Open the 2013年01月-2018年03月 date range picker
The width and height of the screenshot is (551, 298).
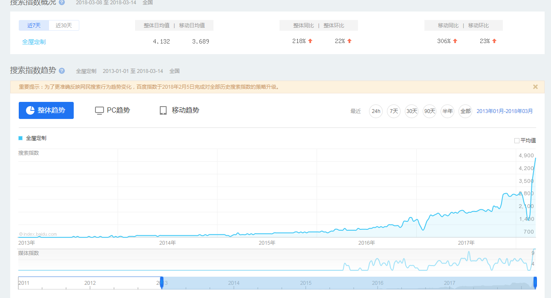[x=505, y=111]
